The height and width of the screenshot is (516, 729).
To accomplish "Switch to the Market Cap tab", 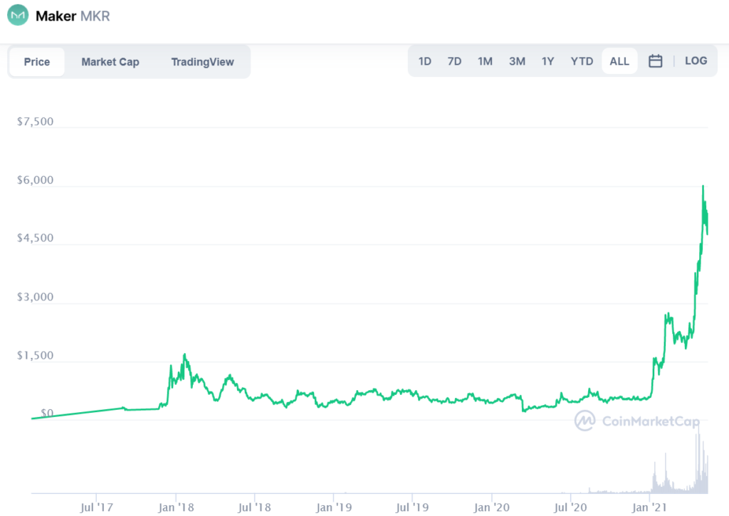I will (110, 62).
